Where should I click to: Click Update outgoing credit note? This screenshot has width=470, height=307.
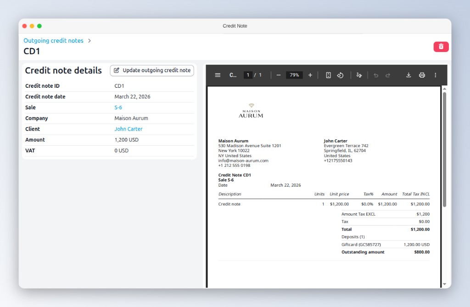pos(152,70)
